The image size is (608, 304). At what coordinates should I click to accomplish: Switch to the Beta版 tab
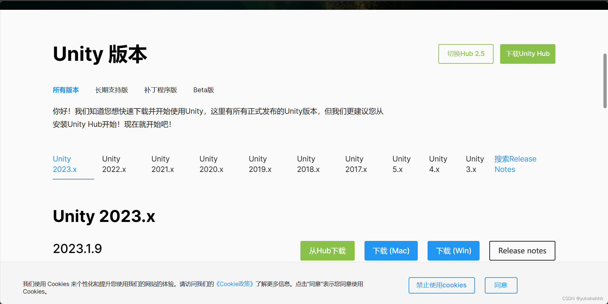pos(204,90)
